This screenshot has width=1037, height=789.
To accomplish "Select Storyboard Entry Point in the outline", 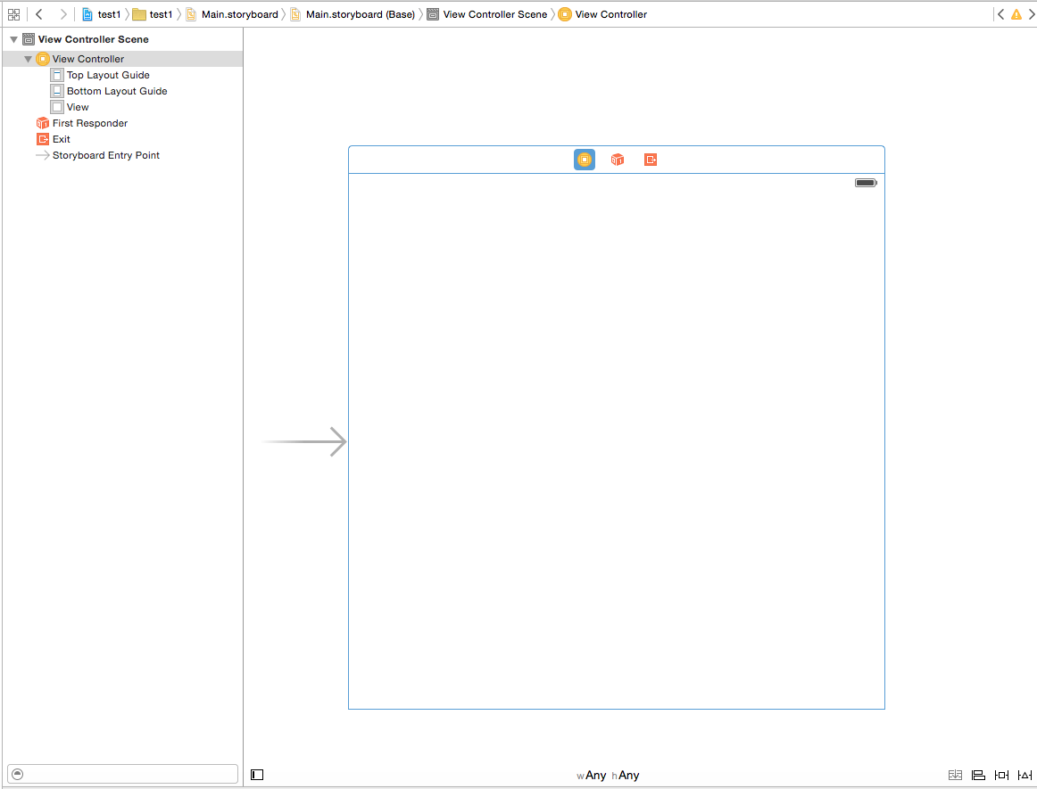I will pos(105,155).
